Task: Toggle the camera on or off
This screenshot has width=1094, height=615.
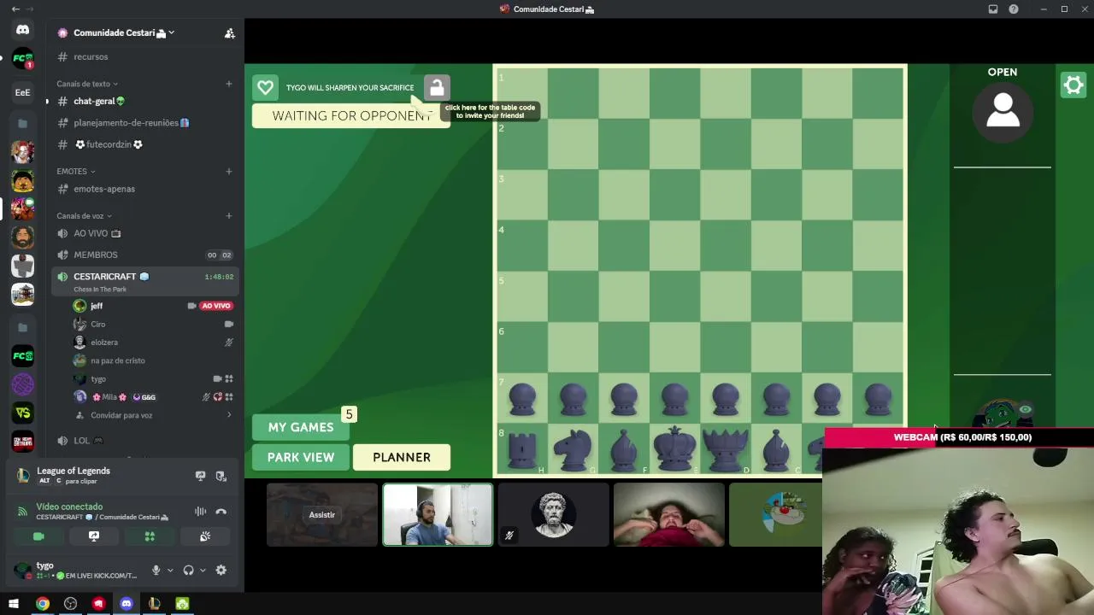Action: pyautogui.click(x=38, y=536)
